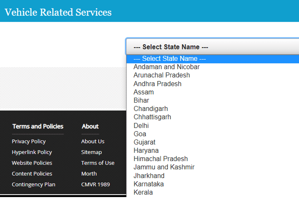Choose Gujarat state option
This screenshot has height=199, width=299.
[x=213, y=142]
